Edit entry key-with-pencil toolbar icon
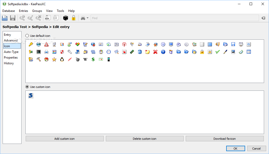 pyautogui.click(x=30, y=18)
